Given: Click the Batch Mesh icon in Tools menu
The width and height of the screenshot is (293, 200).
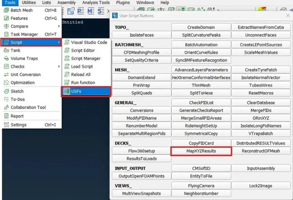Looking at the screenshot, I should pos(6,10).
